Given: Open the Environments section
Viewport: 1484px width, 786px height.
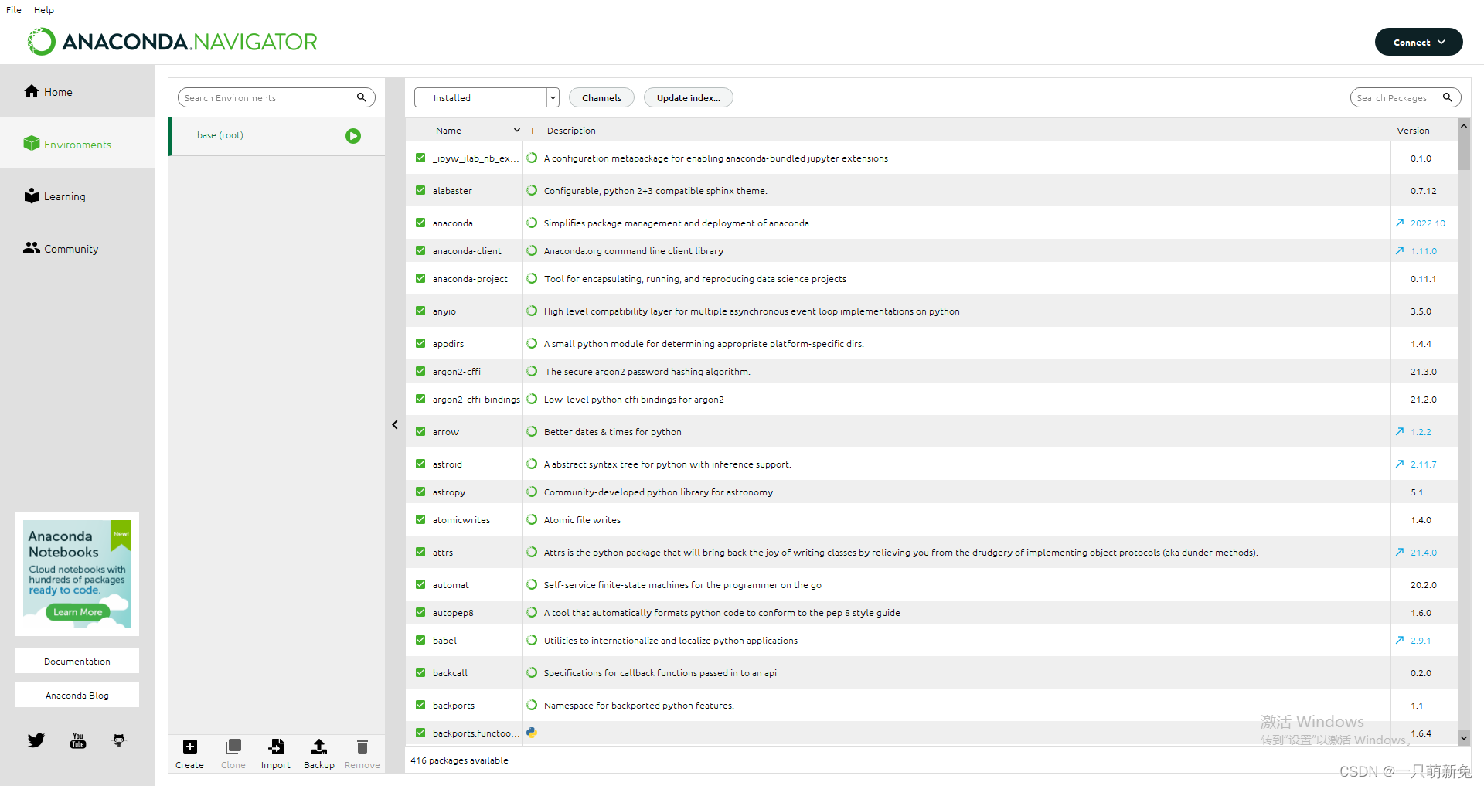Looking at the screenshot, I should click(x=77, y=144).
